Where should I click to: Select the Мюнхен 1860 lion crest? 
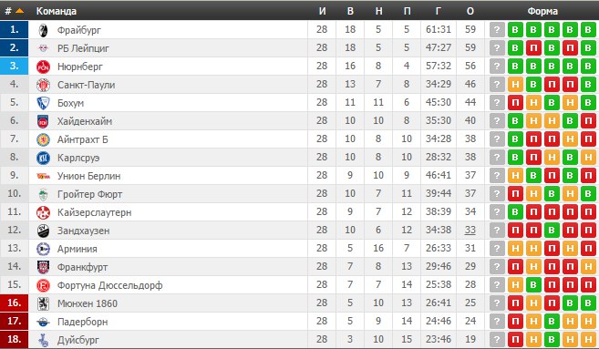43,303
